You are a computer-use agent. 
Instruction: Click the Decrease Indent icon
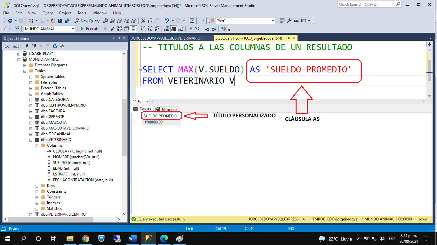pos(207,29)
